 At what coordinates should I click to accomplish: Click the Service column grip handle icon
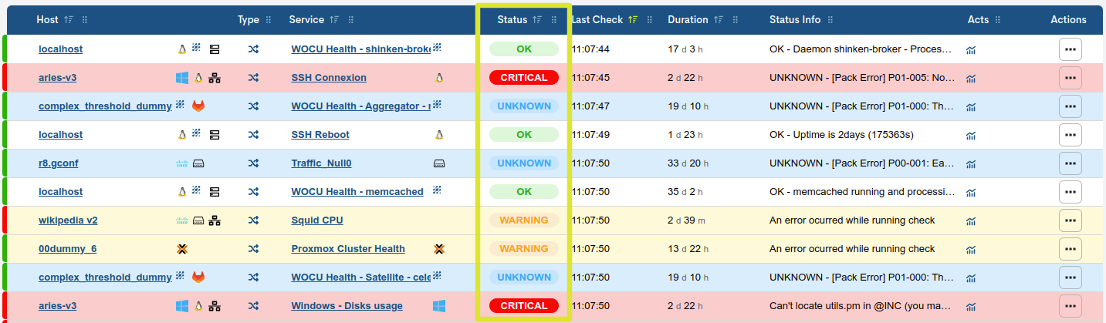[351, 20]
